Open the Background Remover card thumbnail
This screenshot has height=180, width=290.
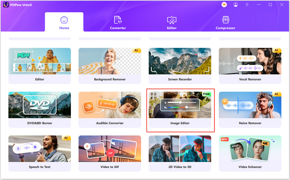click(x=110, y=61)
